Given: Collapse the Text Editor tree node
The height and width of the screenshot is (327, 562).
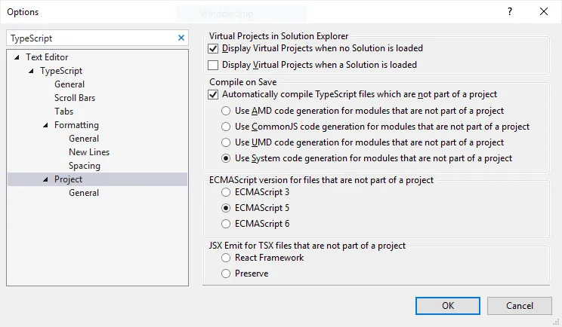Looking at the screenshot, I should click(17, 57).
